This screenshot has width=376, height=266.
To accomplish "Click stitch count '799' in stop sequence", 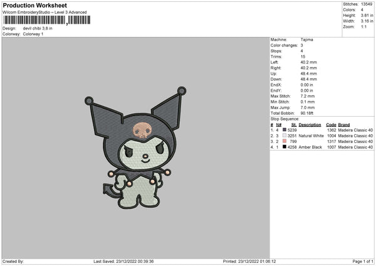I will click(x=293, y=141).
